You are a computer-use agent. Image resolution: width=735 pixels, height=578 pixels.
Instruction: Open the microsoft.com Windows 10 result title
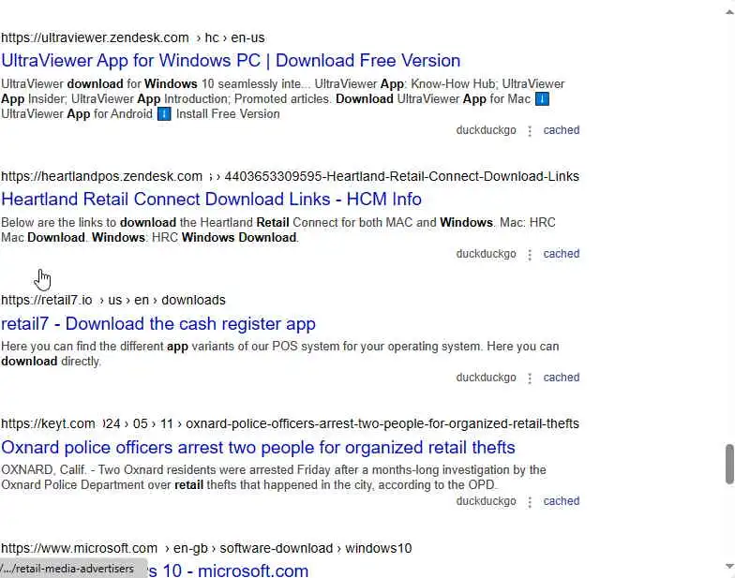229,571
